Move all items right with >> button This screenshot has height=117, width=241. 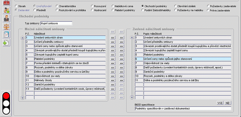(x=113, y=32)
